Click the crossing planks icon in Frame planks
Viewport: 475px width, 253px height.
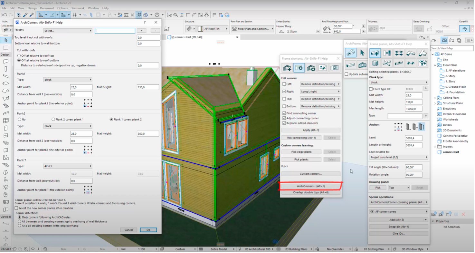click(x=387, y=63)
